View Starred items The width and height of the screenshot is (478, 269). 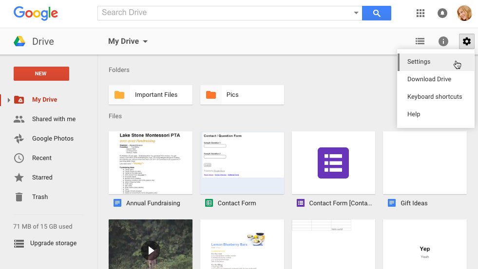pos(42,178)
